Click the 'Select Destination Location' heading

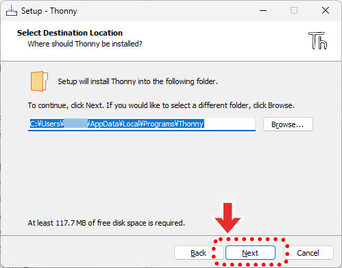click(70, 33)
